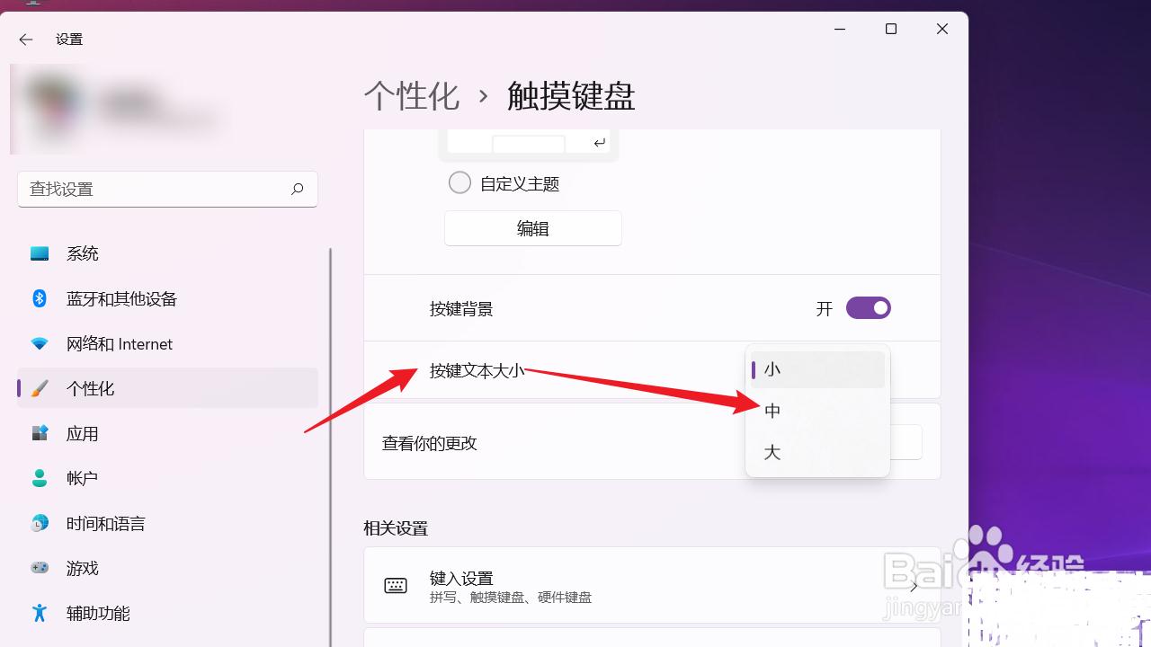Screen dimensions: 1151x647
Task: Click 个性化 in the breadcrumb header
Action: click(x=412, y=96)
